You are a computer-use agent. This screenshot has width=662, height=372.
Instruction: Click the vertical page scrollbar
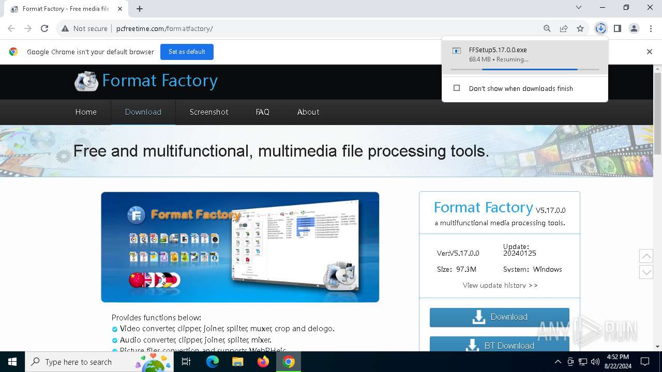tap(658, 114)
